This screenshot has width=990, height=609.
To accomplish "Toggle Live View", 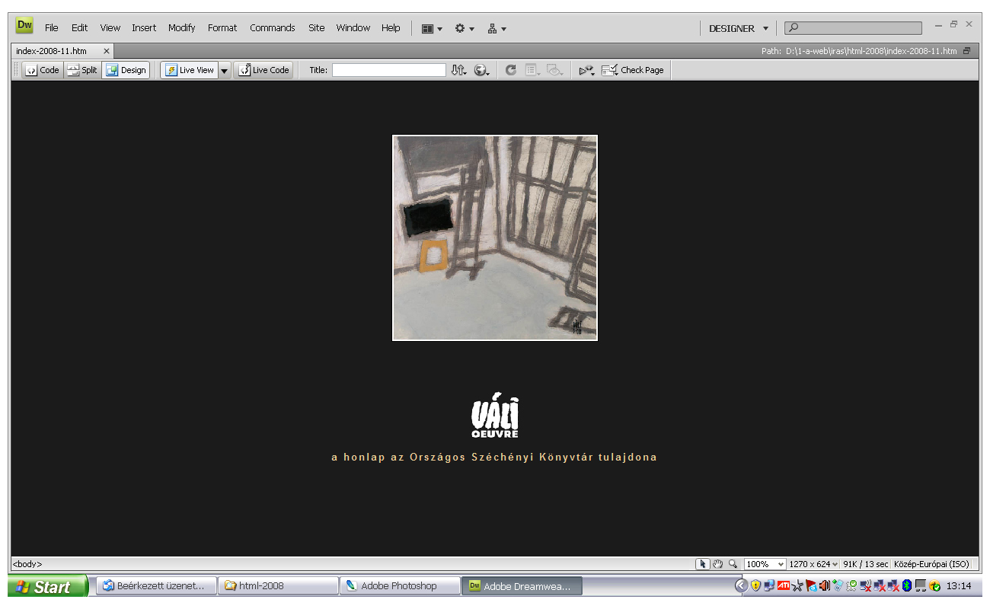I will (x=190, y=70).
